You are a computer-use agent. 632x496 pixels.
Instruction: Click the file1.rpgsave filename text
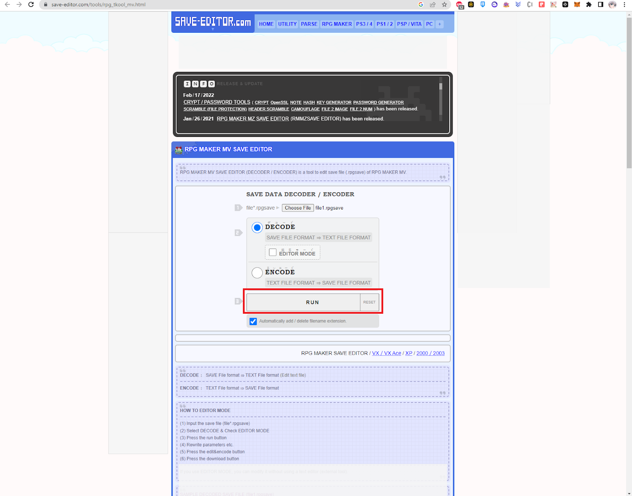click(329, 208)
